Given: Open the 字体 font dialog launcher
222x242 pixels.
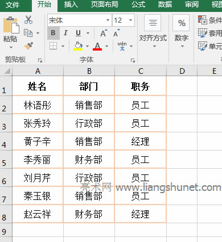Looking at the screenshot, I should pos(133,60).
